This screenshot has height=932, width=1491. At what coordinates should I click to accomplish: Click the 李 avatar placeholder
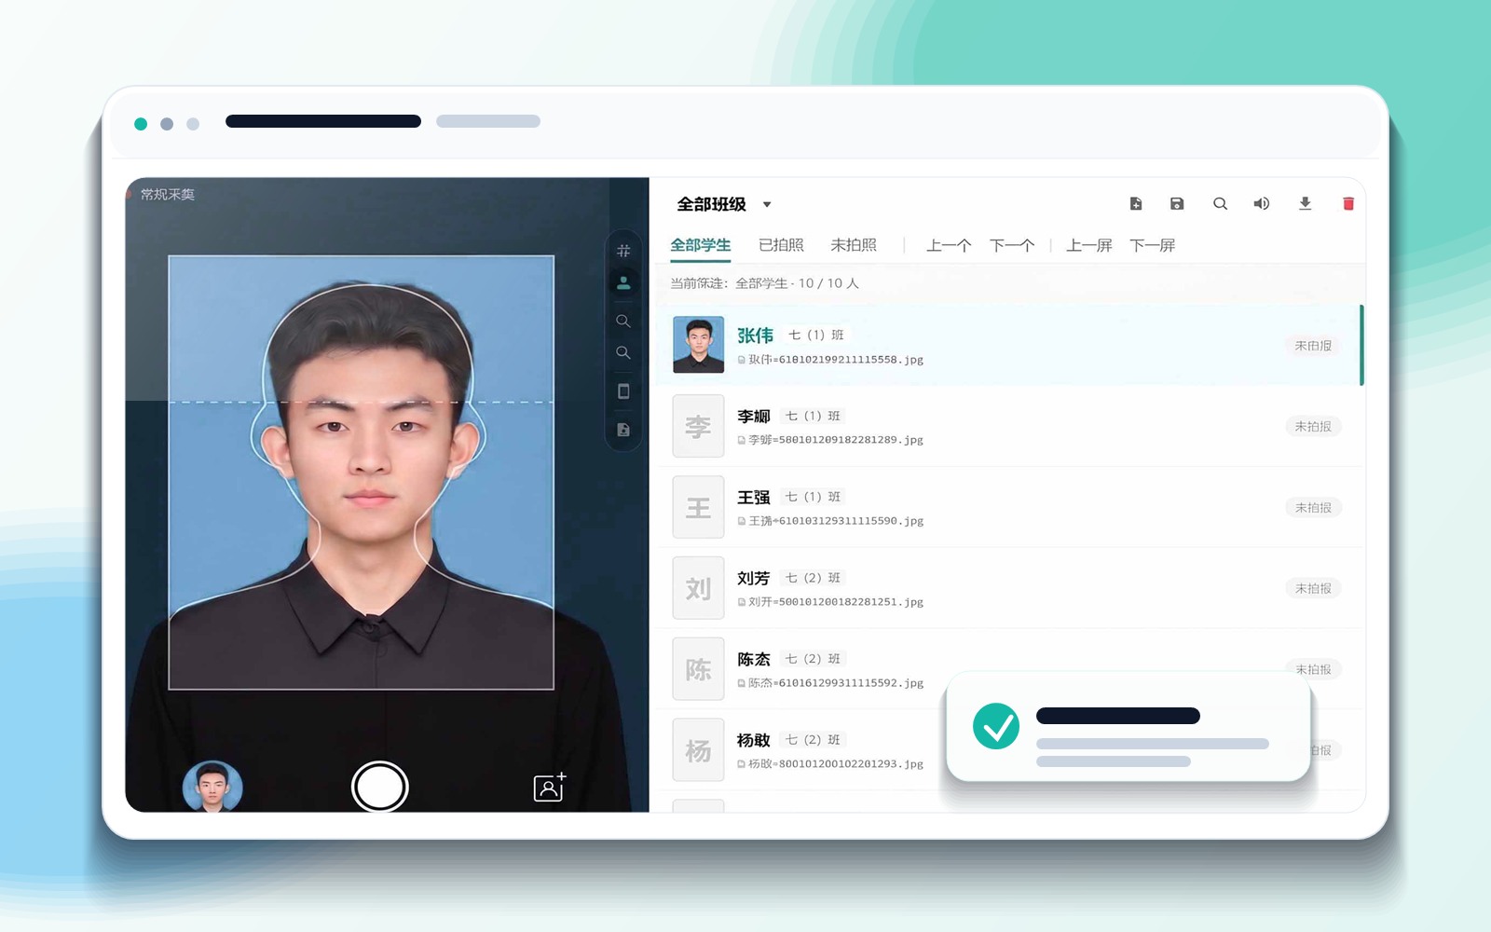point(698,426)
